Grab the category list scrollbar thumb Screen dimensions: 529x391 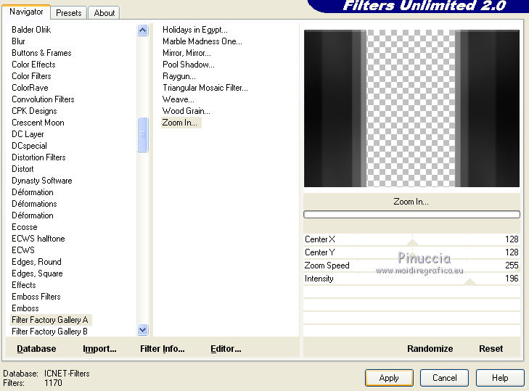143,134
